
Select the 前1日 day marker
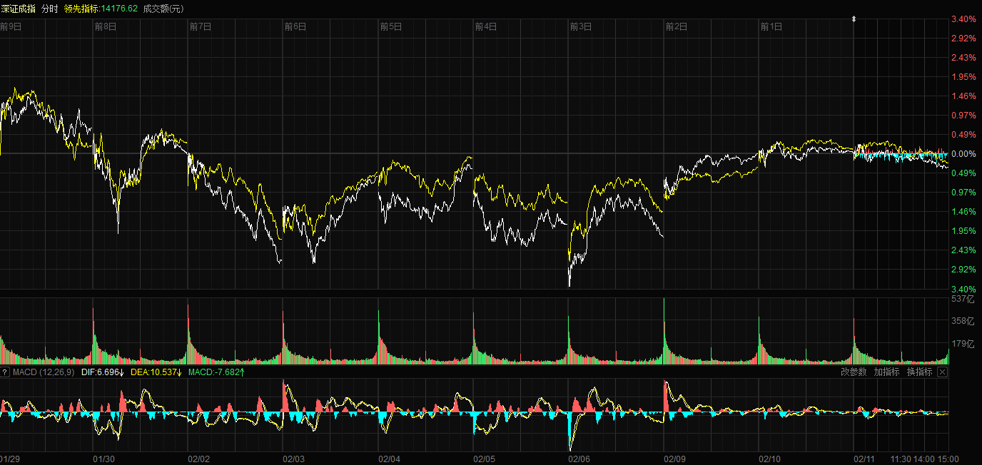(x=771, y=26)
